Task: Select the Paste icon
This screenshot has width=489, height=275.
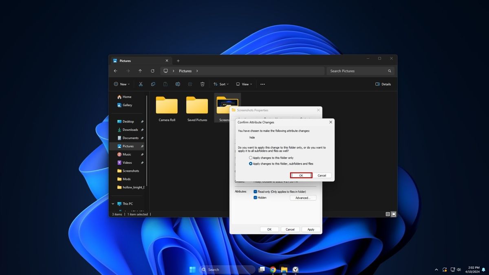Action: (x=165, y=84)
